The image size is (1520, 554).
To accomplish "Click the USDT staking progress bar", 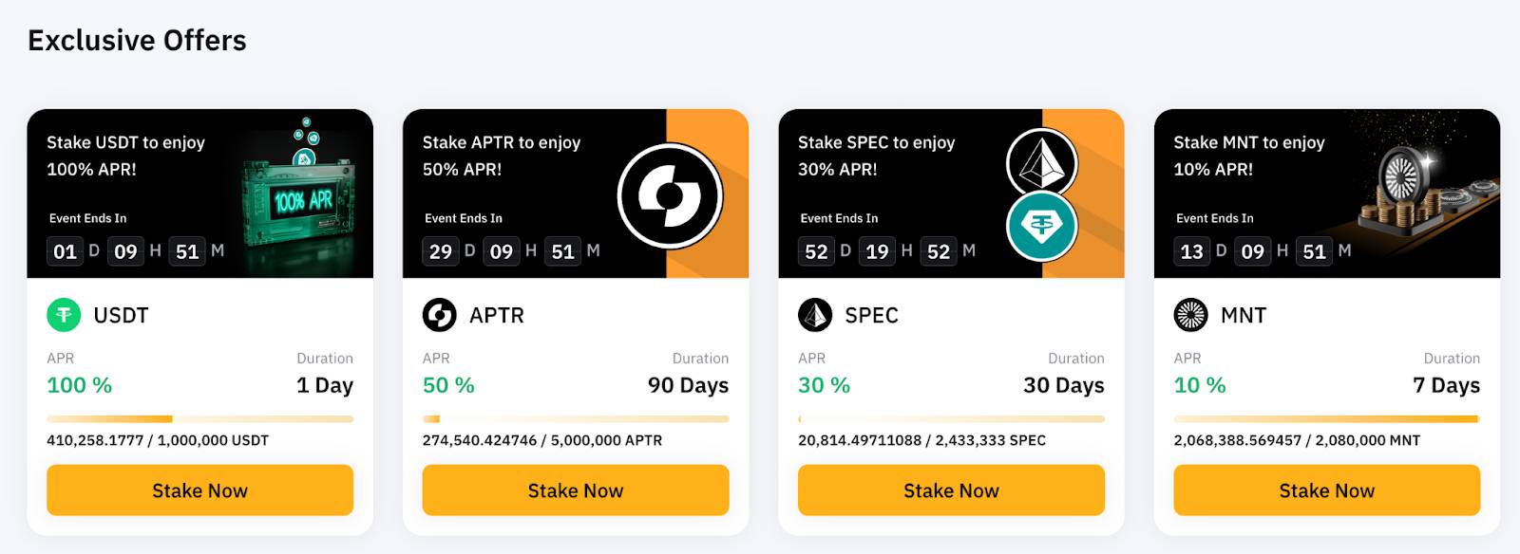I will point(199,418).
